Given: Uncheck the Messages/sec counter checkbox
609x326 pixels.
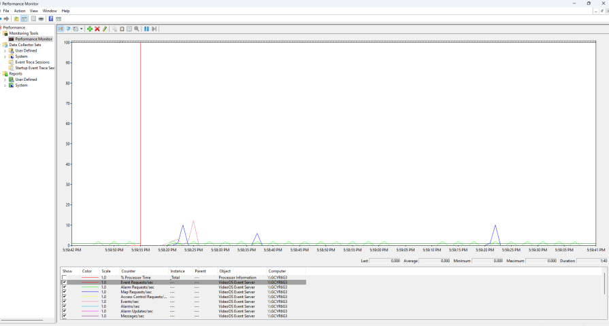Looking at the screenshot, I should pyautogui.click(x=65, y=316).
